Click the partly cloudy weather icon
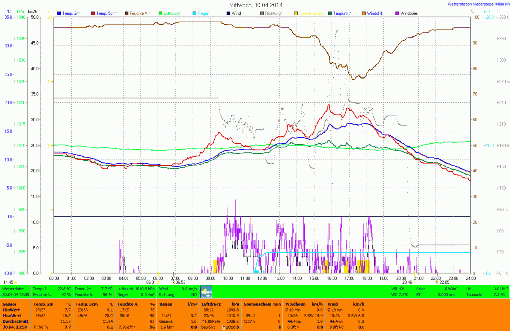This screenshot has height=331, width=510. 206,291
